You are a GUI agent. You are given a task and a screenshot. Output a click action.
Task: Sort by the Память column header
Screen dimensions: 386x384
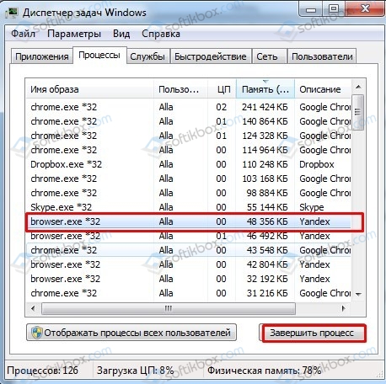click(x=265, y=89)
